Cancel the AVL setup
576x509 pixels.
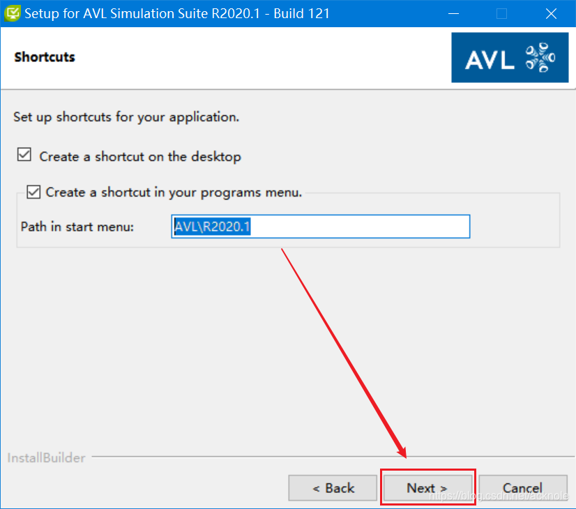pyautogui.click(x=523, y=487)
